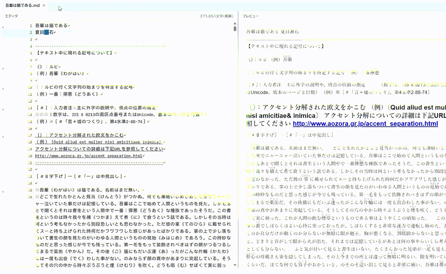Click 【テキスト中に現れる記号について】 in the preview
Screen dimensions: 446x274
point(286,46)
